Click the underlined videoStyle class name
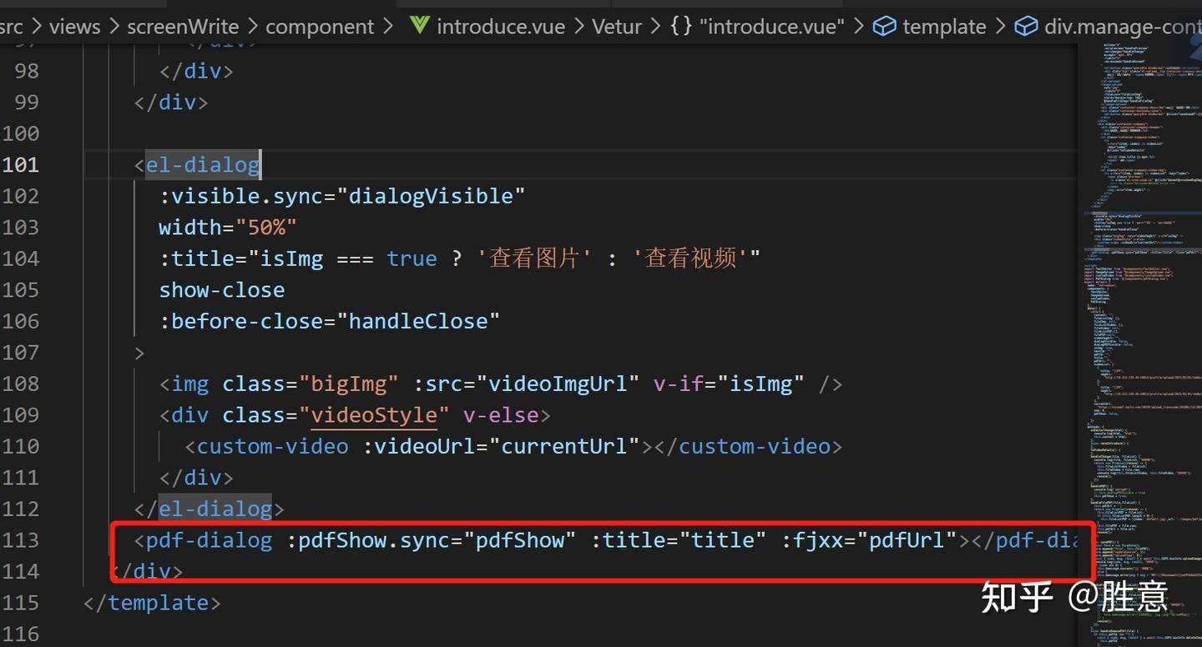This screenshot has width=1202, height=647. point(374,414)
